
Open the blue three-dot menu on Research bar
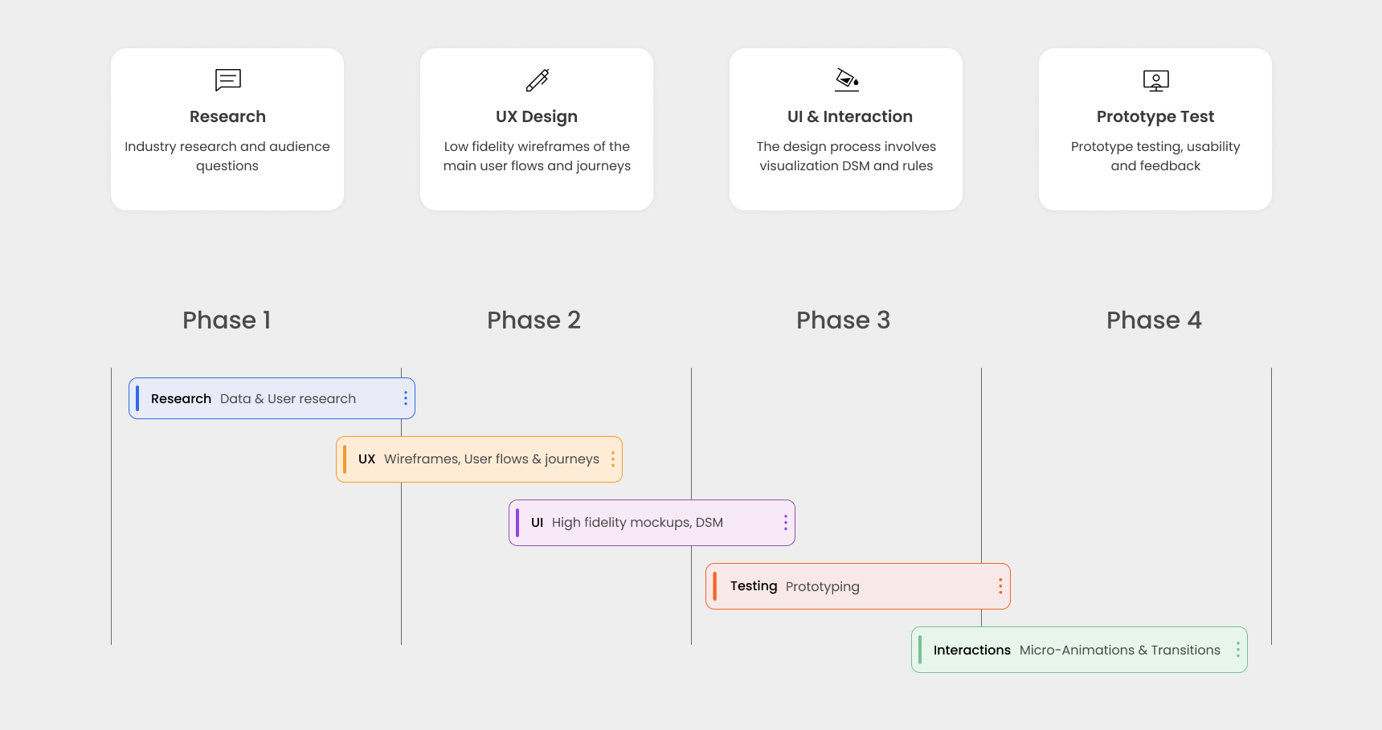(x=406, y=398)
